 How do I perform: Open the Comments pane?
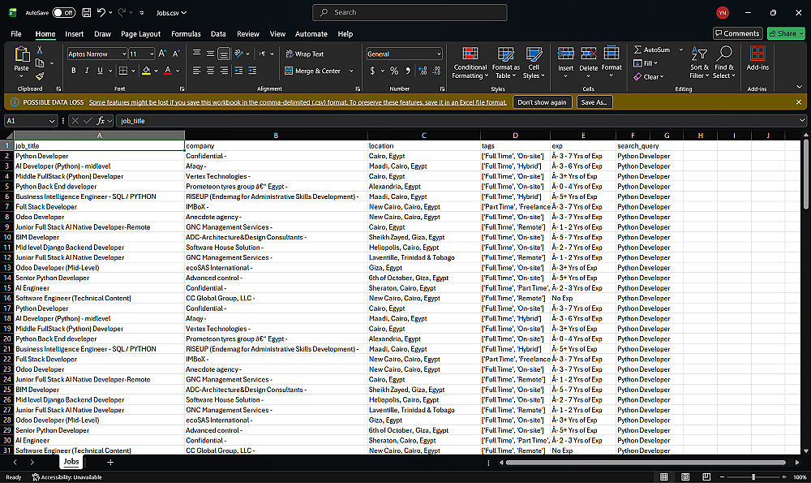coord(737,33)
